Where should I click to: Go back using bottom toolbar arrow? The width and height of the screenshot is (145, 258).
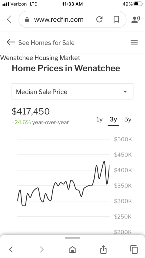(x=11, y=249)
